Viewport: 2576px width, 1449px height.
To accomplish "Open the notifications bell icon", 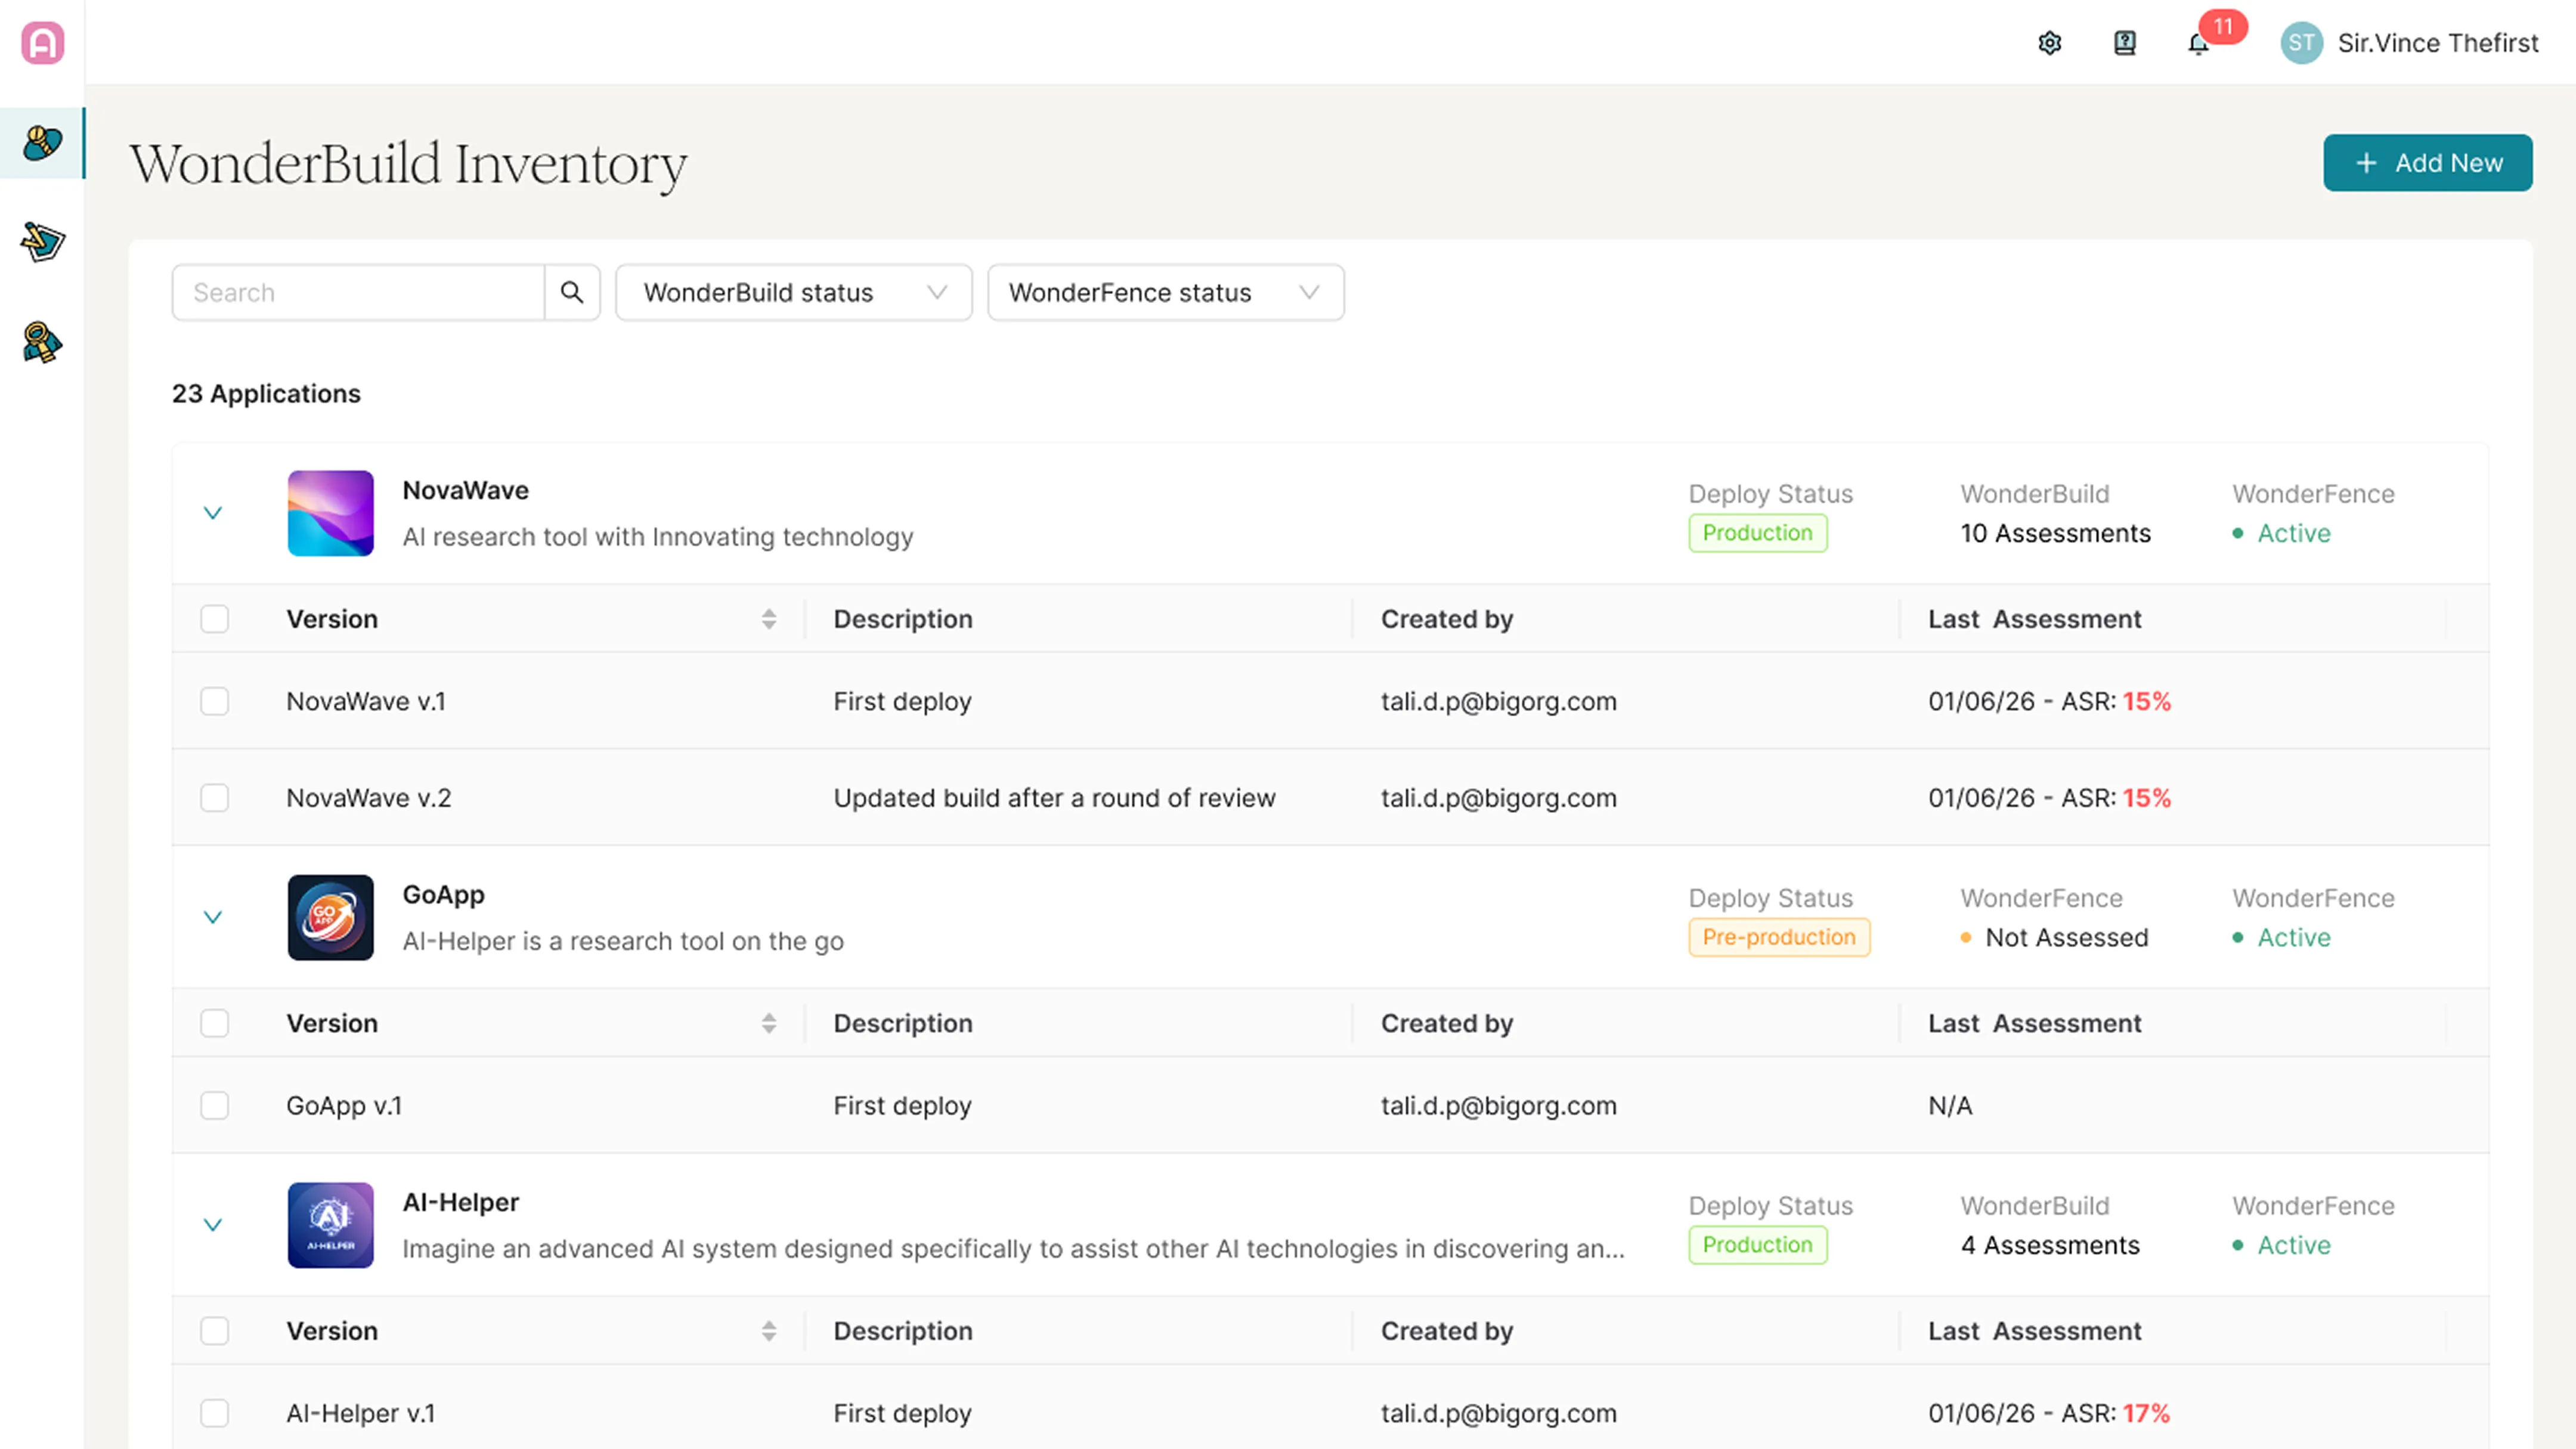I will point(2198,44).
